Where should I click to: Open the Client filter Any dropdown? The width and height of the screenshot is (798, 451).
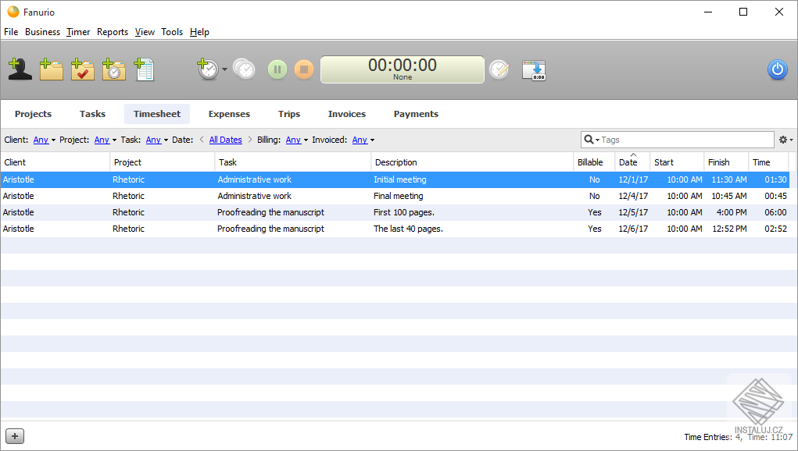click(x=45, y=140)
